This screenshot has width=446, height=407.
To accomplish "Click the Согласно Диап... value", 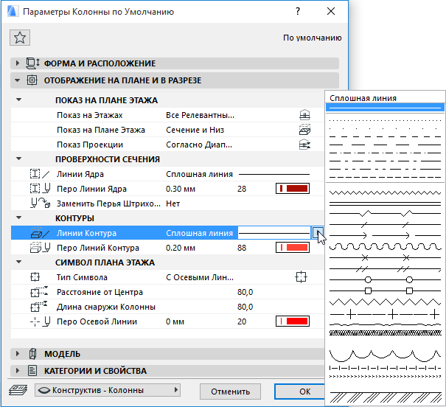I will point(199,145).
